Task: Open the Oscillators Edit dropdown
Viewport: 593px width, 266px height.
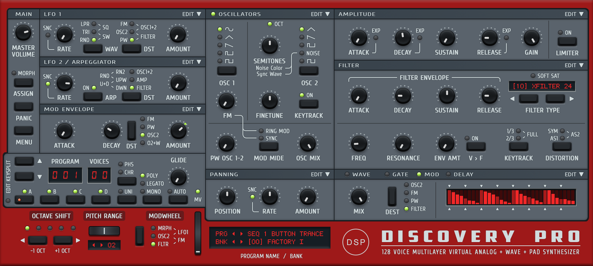Action: click(x=320, y=14)
